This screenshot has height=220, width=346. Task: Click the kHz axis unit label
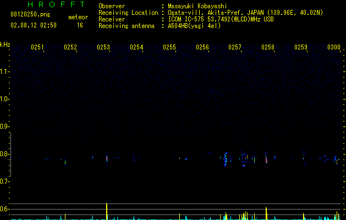click(x=5, y=45)
